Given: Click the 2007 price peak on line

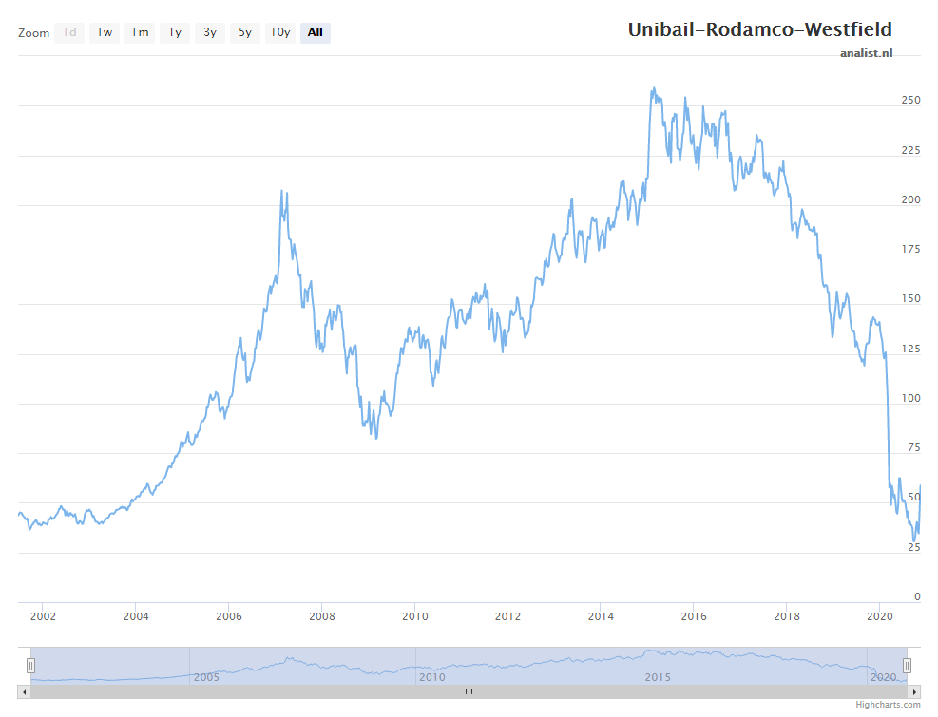Looking at the screenshot, I should [282, 191].
